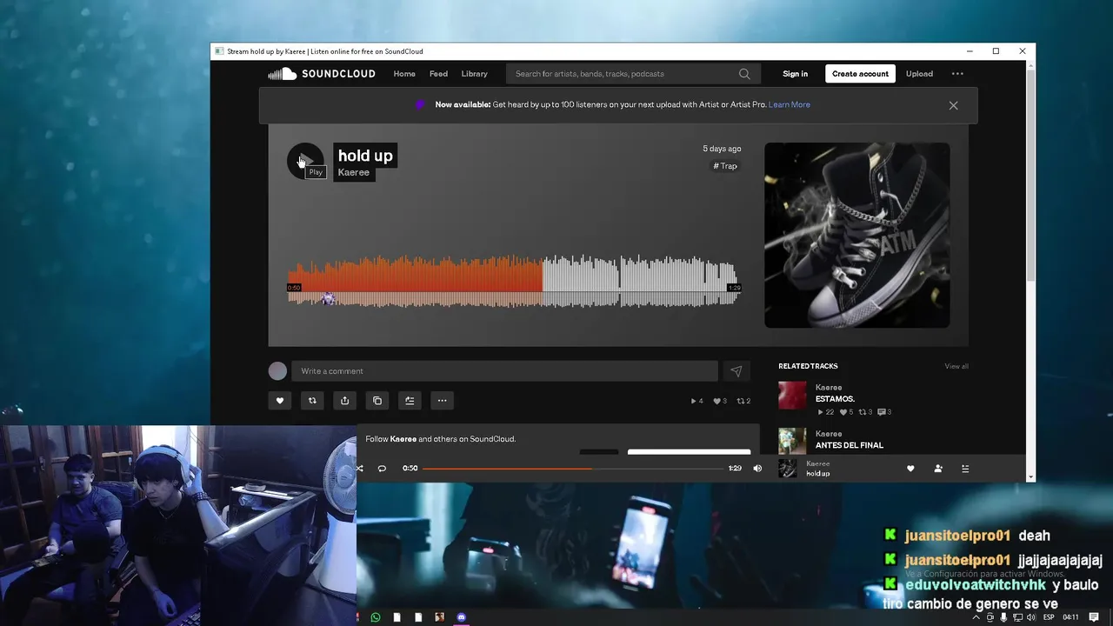Dismiss the Now available banner
This screenshot has width=1113, height=626.
(953, 105)
